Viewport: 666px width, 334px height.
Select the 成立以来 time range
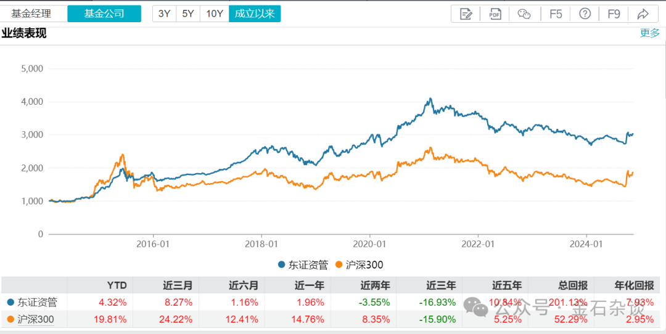tap(255, 14)
